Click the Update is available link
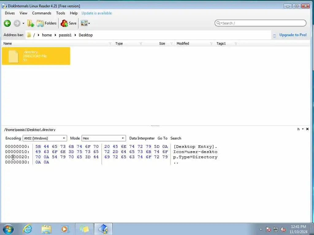 97,13
